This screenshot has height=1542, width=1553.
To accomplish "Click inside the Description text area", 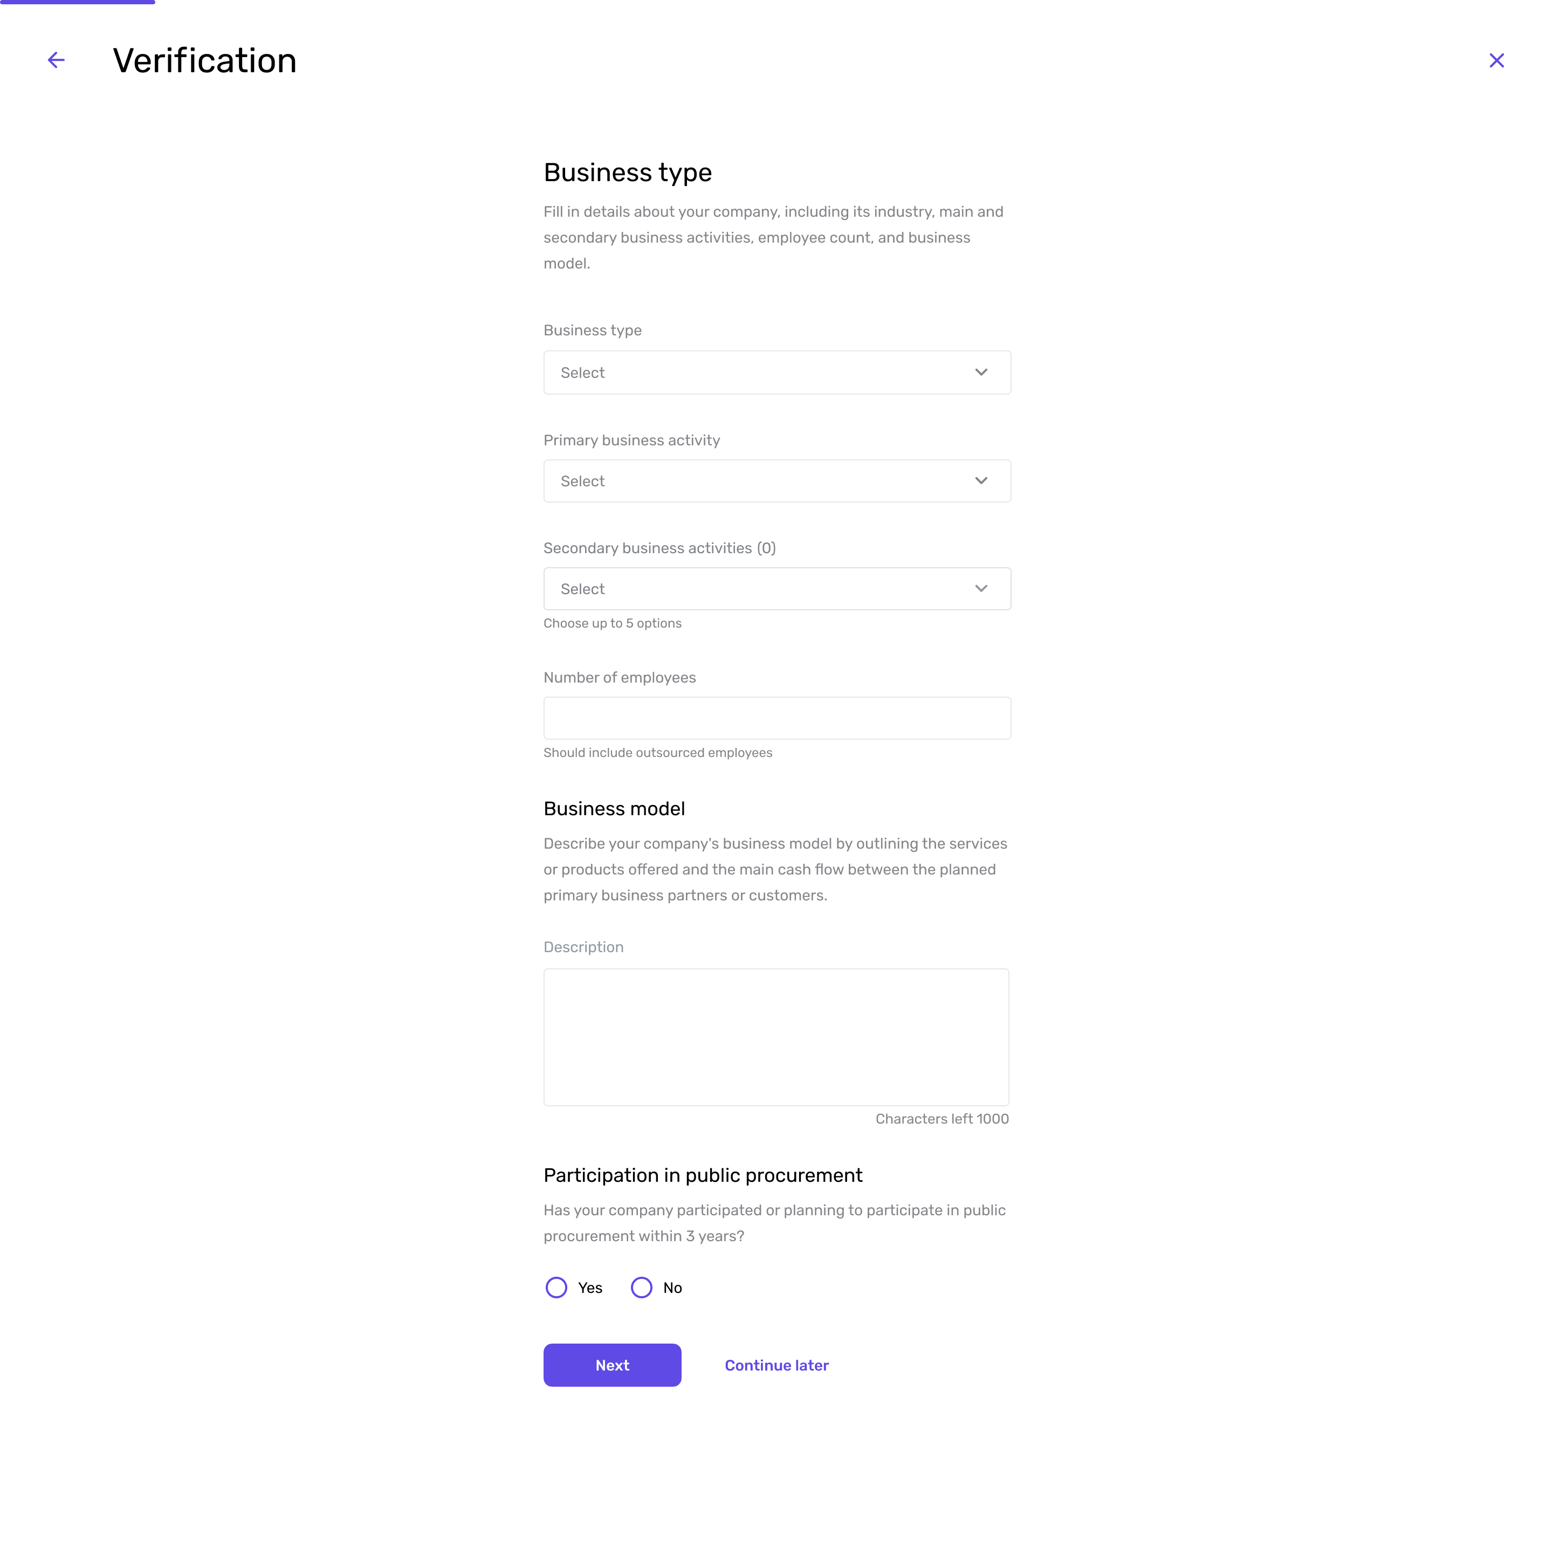I will tap(776, 1037).
